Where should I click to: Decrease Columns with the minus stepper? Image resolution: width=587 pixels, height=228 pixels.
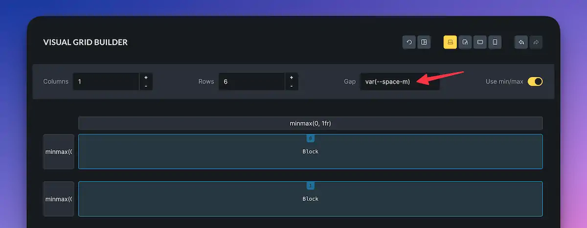click(146, 86)
